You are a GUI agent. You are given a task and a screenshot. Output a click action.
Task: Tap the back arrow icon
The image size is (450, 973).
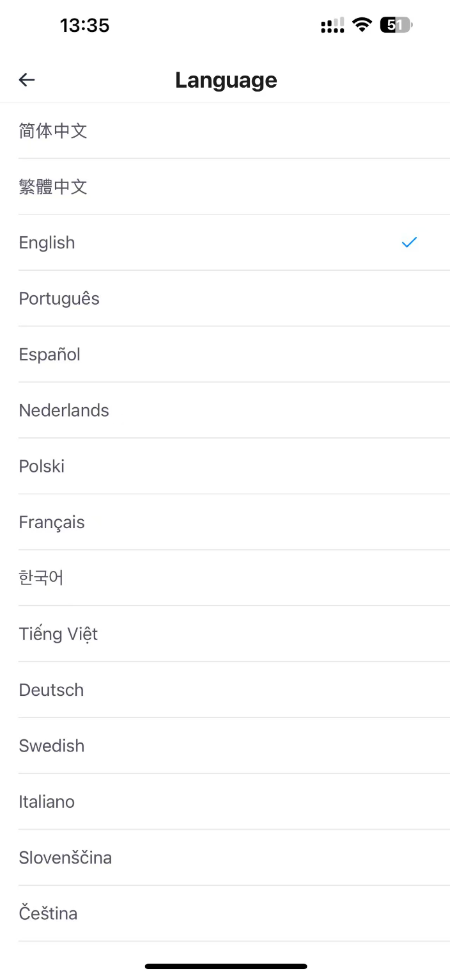pyautogui.click(x=27, y=79)
